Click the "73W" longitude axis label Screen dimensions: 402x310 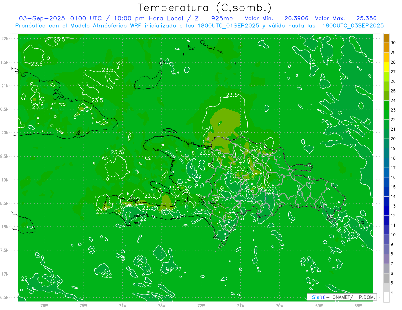click(162, 306)
